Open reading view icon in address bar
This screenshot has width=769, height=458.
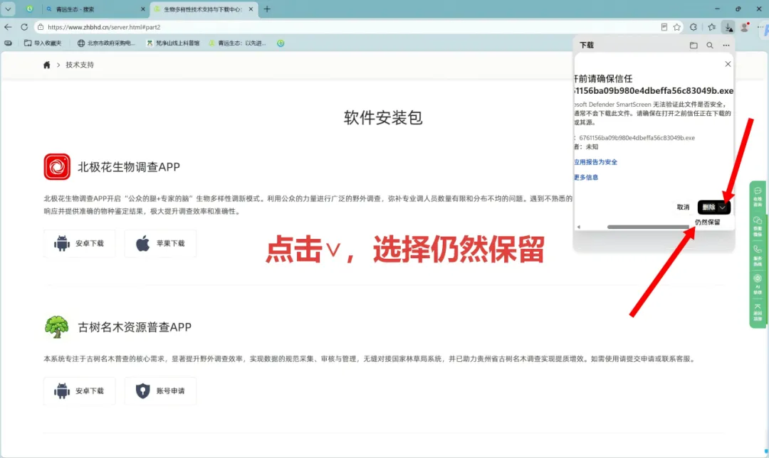(664, 27)
